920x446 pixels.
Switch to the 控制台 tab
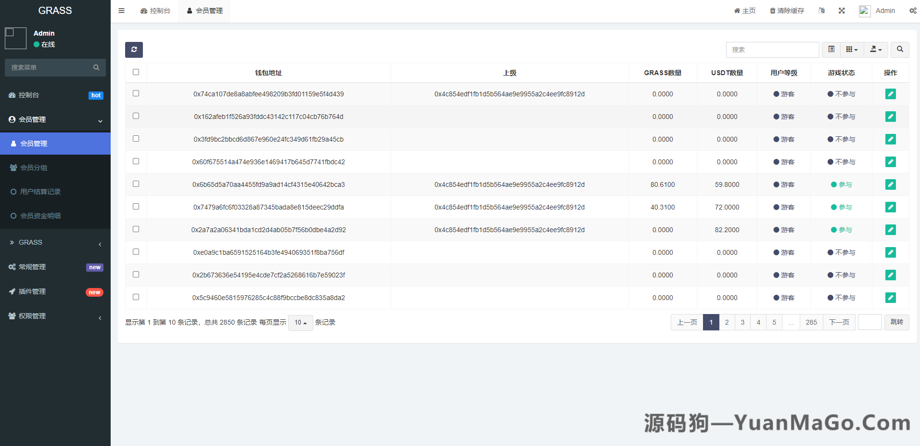click(x=155, y=10)
